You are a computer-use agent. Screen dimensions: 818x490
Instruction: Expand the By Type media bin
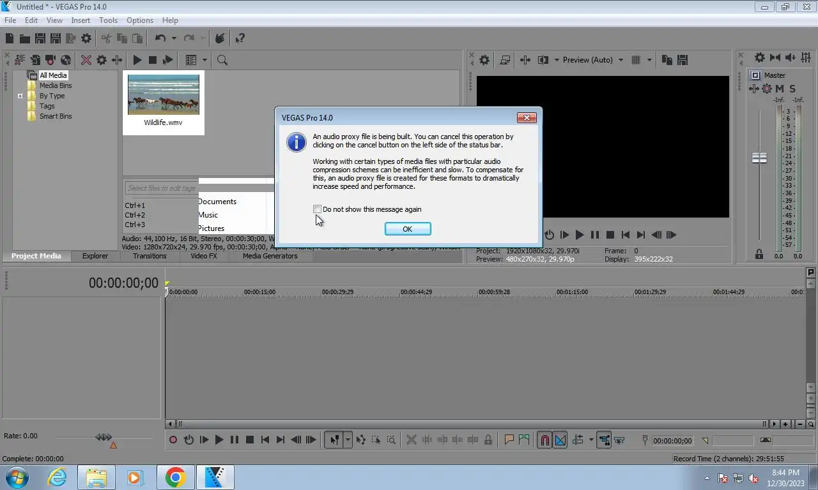[20, 96]
